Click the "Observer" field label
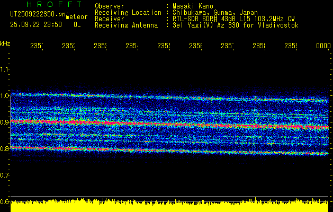This screenshot has height=212, width=333. (x=110, y=6)
